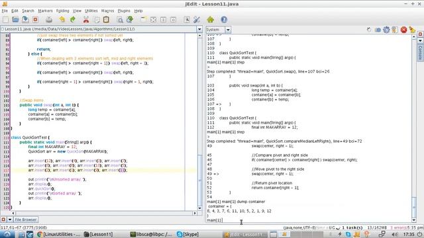Click the Cut scissors icon
This screenshot has width=424, height=238.
(x=86, y=19)
